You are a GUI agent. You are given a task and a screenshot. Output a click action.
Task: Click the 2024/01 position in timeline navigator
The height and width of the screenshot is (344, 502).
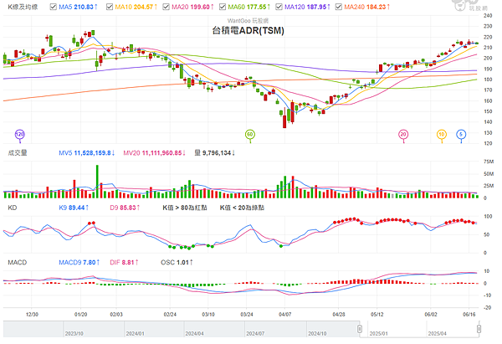pyautogui.click(x=135, y=333)
